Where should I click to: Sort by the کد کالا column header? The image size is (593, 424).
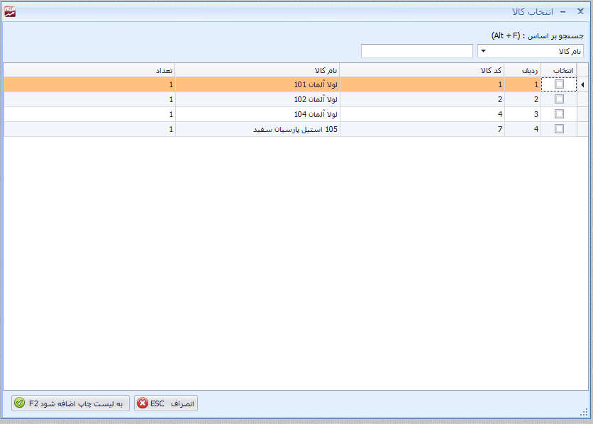422,70
